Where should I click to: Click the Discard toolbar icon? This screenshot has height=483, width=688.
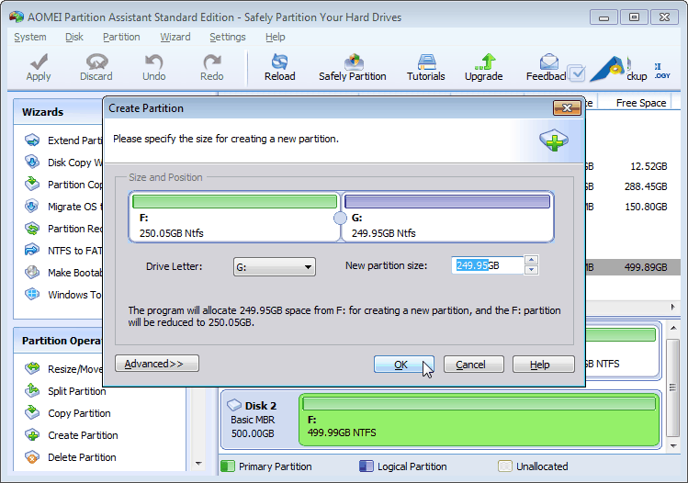click(96, 62)
